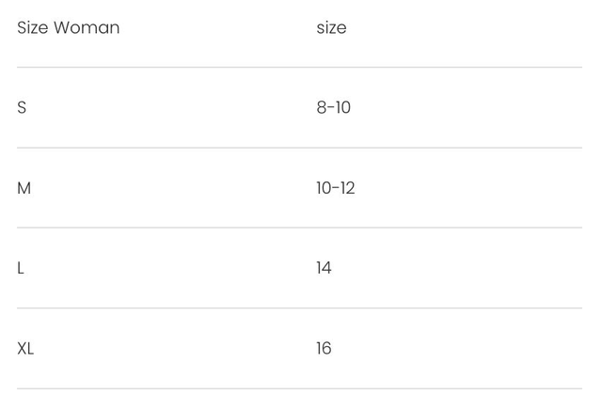Click the divider line beneath the XL row
The image size is (602, 410).
coord(299,388)
